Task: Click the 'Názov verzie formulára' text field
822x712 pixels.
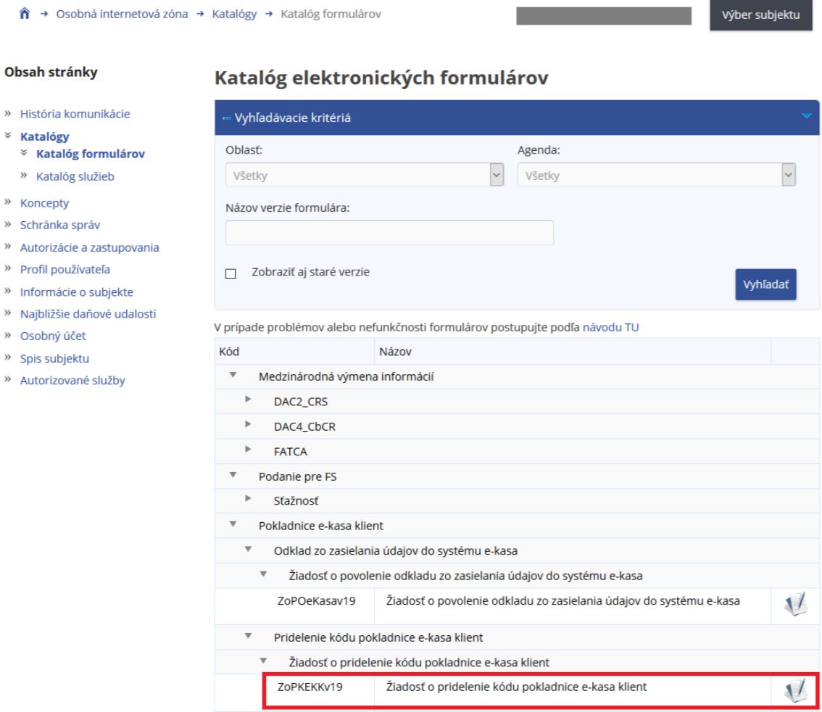Action: point(389,233)
